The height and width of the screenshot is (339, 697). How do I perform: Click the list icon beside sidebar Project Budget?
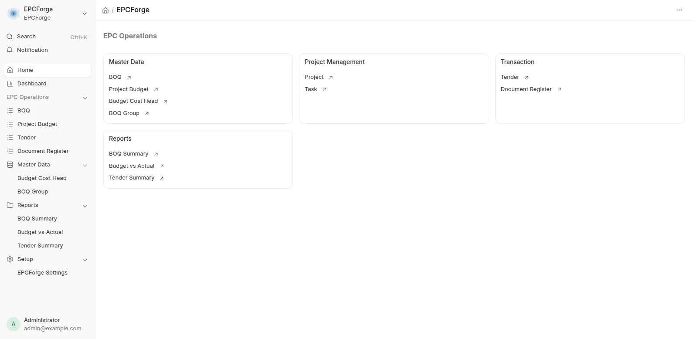pos(10,124)
